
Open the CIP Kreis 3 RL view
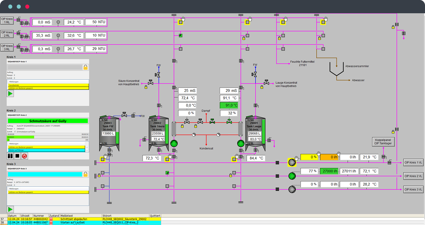point(7,47)
